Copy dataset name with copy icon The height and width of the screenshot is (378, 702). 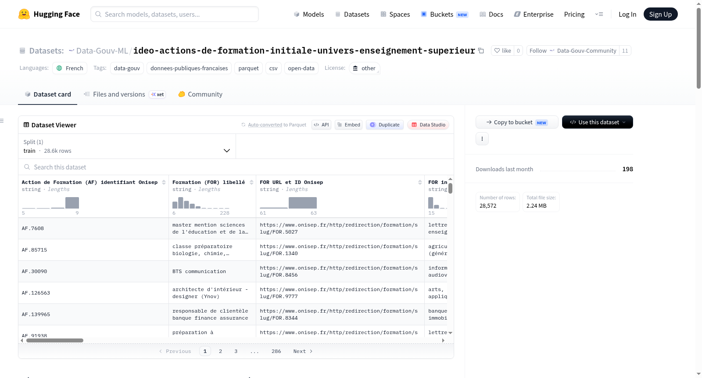(x=481, y=50)
